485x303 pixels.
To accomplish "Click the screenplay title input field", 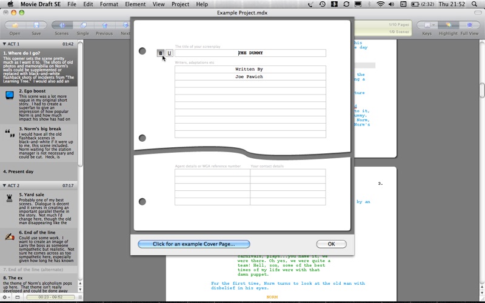I will (250, 53).
